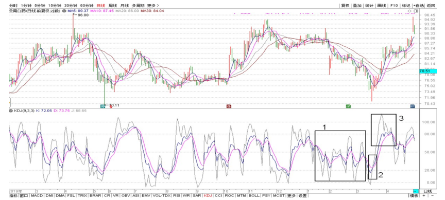
Task: Select the 日线 daily period
Action: click(x=100, y=5)
